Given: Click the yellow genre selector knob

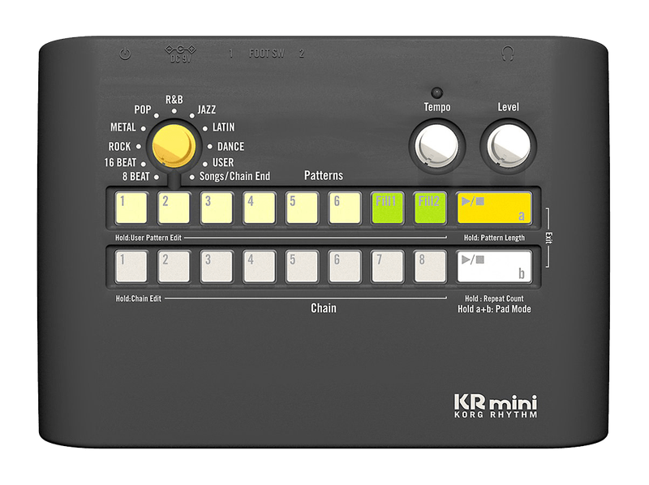Looking at the screenshot, I should click(174, 146).
